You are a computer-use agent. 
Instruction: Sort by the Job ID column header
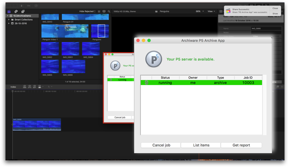tap(248, 78)
